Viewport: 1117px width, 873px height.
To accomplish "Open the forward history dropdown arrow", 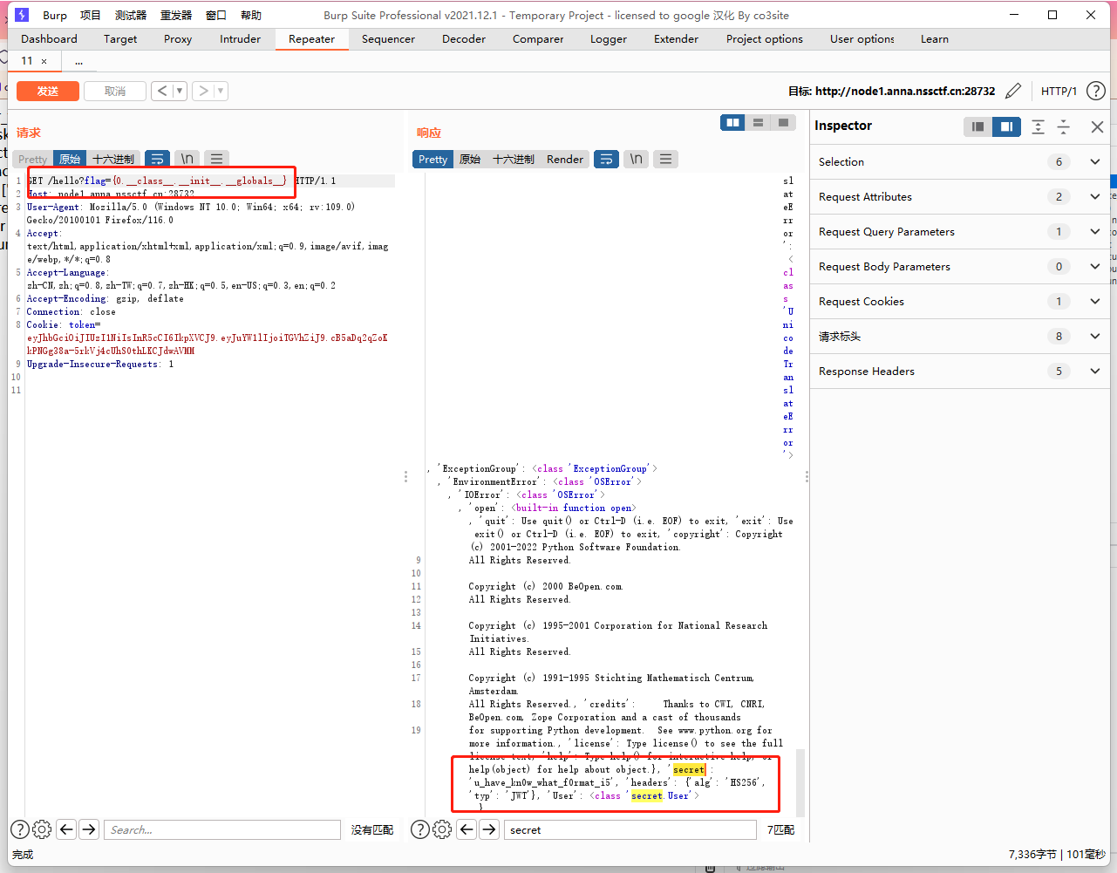I will (221, 91).
